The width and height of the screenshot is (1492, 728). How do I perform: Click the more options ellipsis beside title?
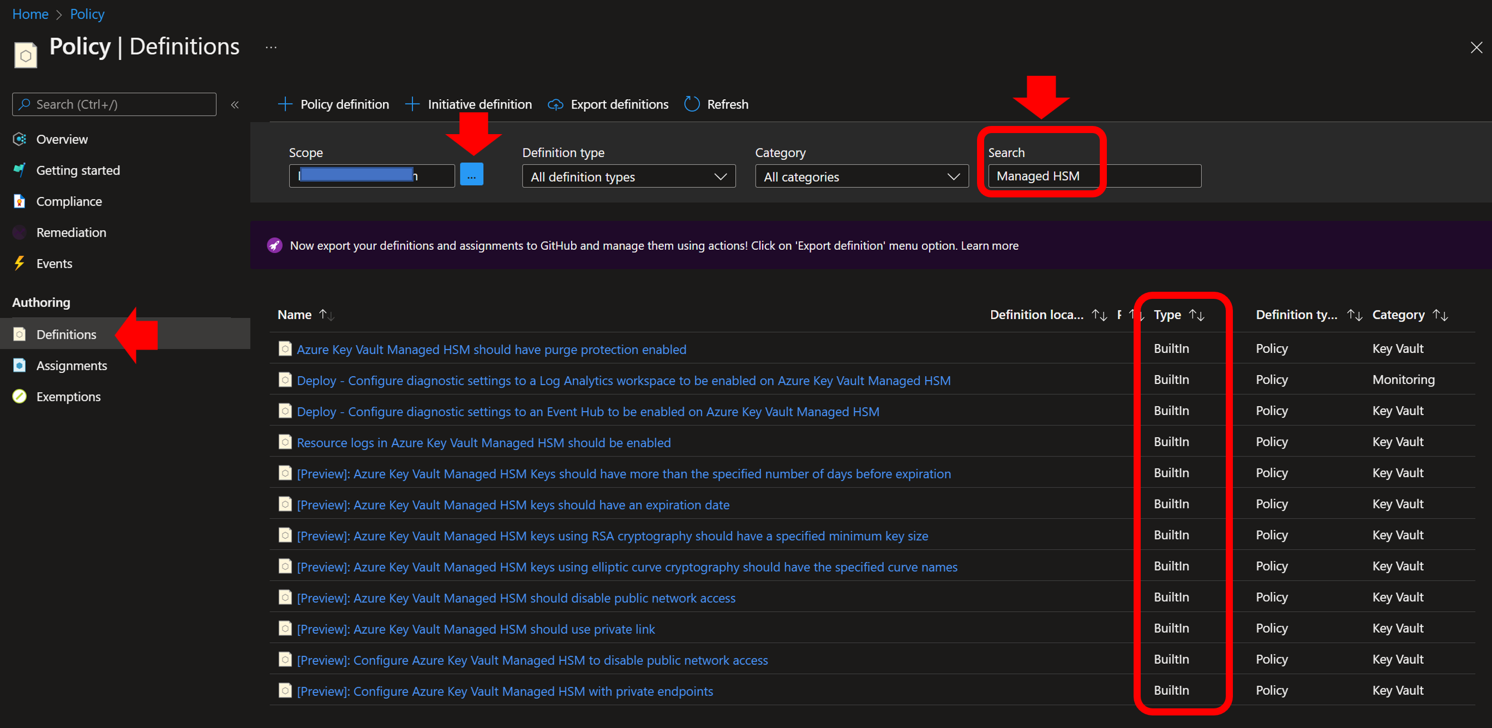coord(271,47)
